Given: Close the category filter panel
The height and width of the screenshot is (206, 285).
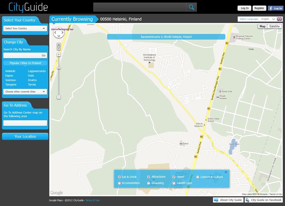Looking at the screenshot, I should coord(226,172).
